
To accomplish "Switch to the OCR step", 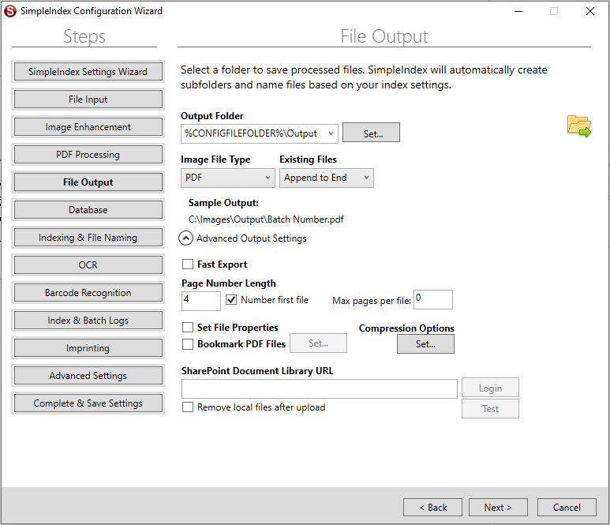I will (x=88, y=265).
